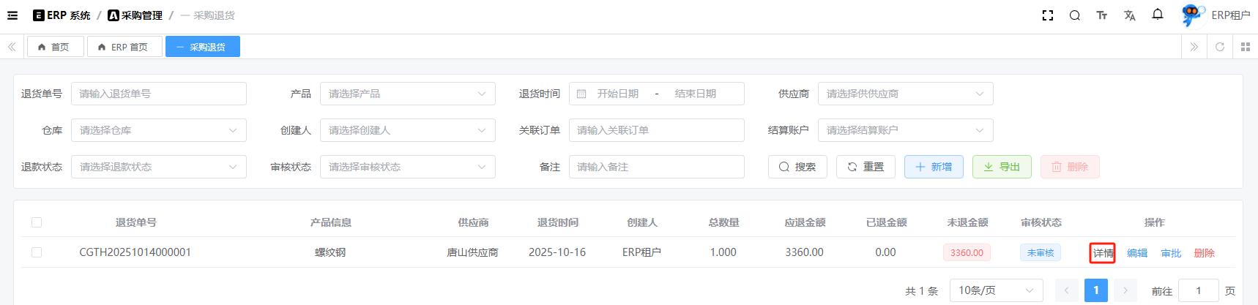Open the search magnifier icon in header
The height and width of the screenshot is (305, 1258).
1074,15
